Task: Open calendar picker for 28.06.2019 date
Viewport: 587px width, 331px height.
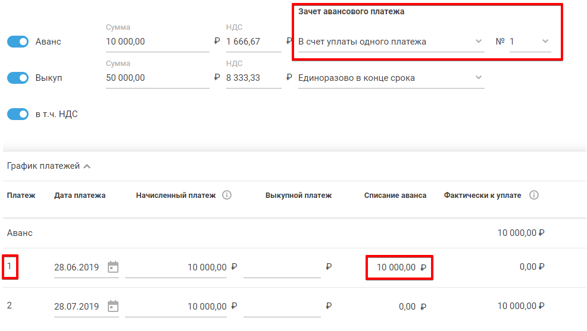Action: [x=113, y=267]
